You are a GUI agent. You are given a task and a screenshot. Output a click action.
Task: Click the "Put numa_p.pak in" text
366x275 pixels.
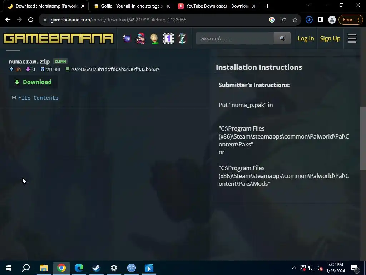[246, 105]
